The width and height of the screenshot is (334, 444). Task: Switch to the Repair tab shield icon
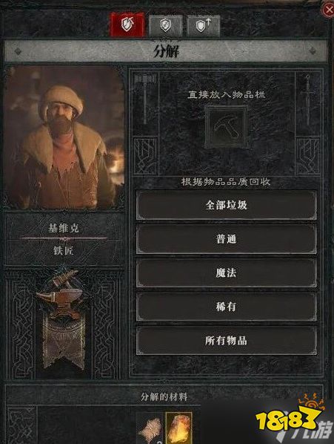165,26
